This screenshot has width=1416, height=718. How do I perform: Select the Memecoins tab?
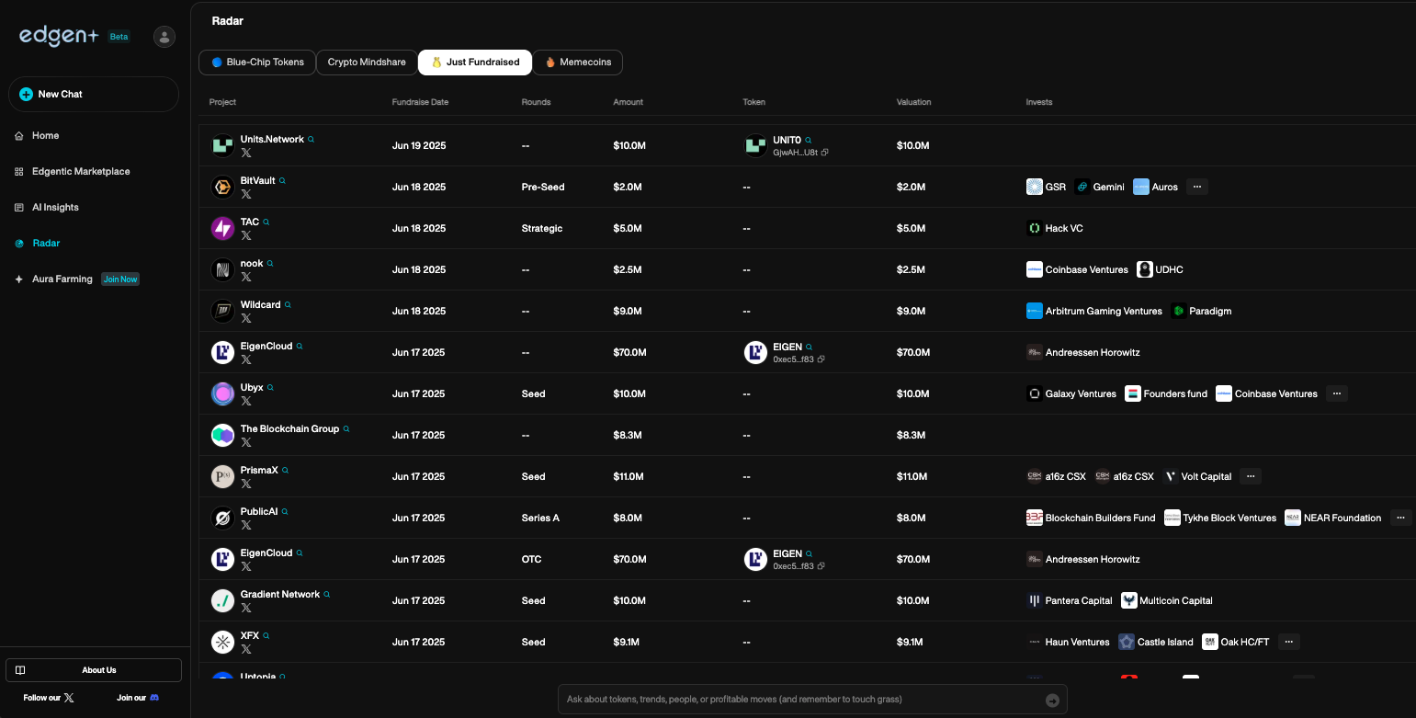tap(577, 63)
